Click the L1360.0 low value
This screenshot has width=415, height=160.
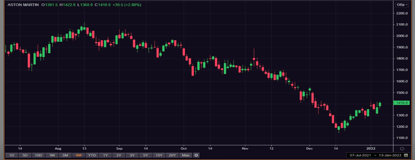point(85,5)
